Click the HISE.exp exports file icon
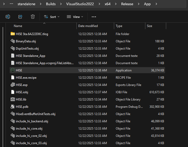This screenshot has width=188, height=147. 12,85
